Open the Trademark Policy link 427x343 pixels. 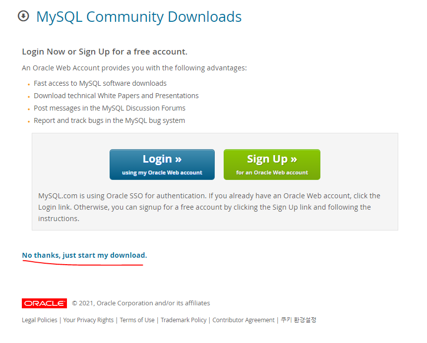tap(183, 320)
